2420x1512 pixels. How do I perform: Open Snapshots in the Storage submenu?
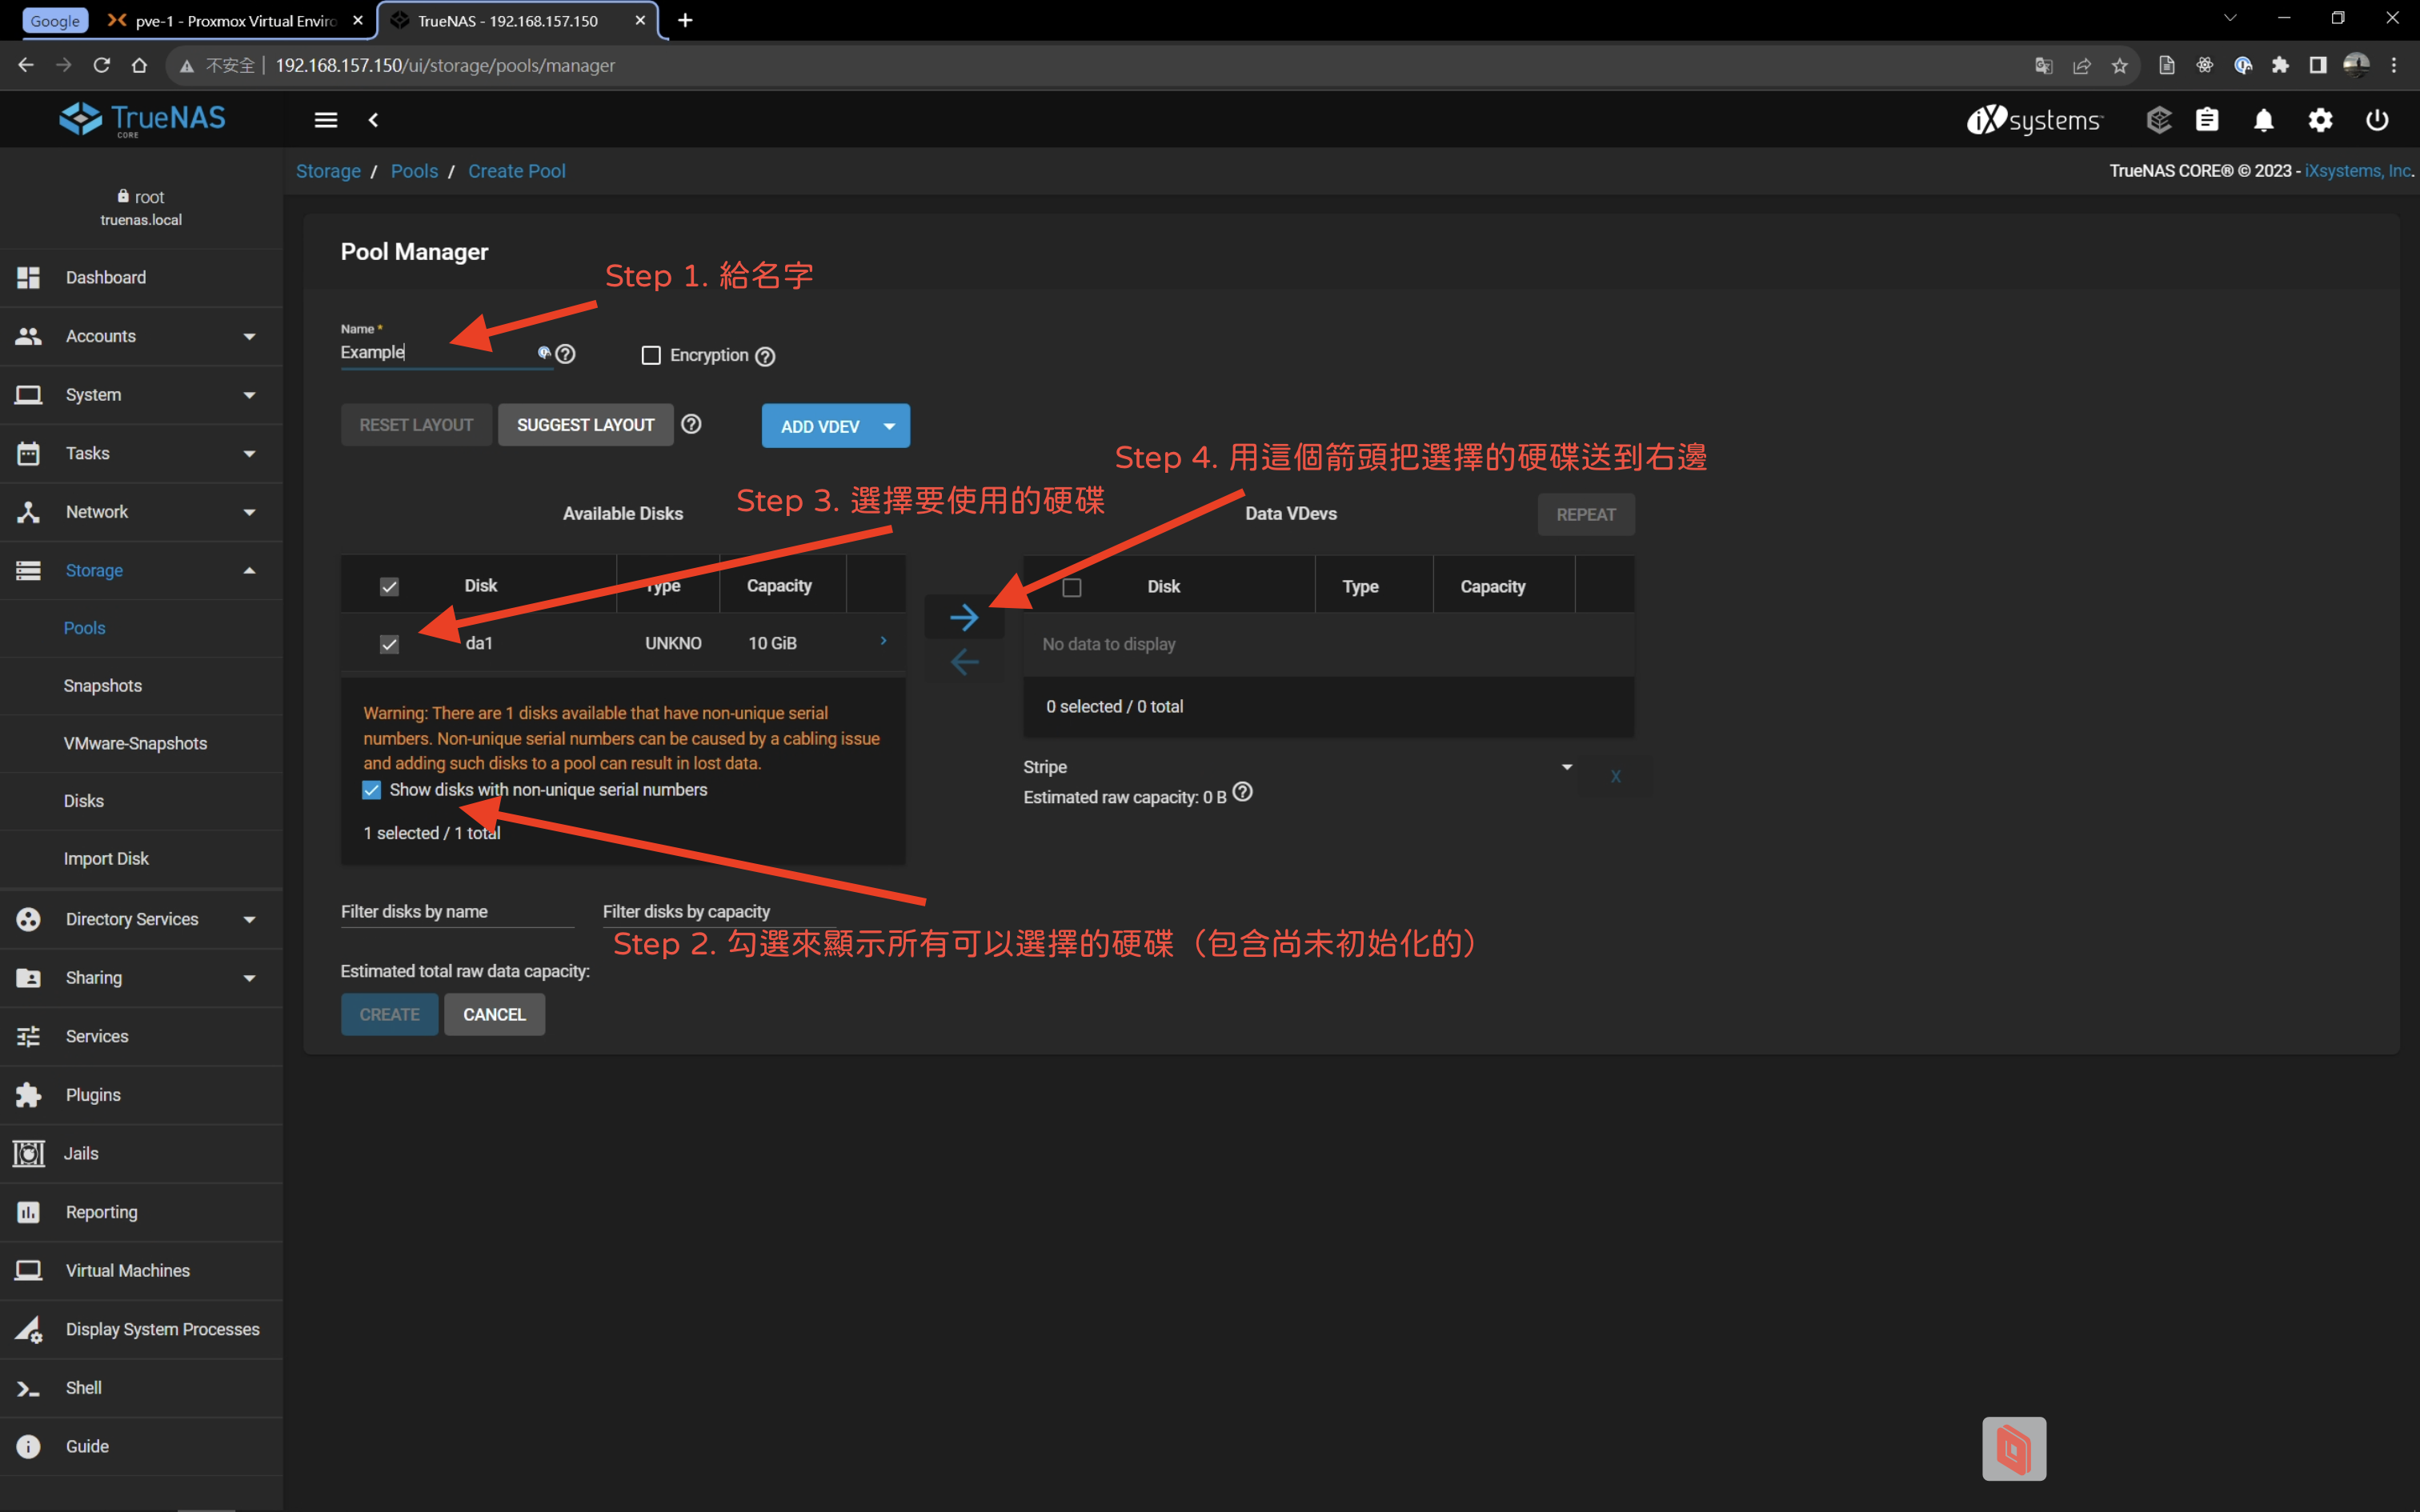click(x=103, y=685)
